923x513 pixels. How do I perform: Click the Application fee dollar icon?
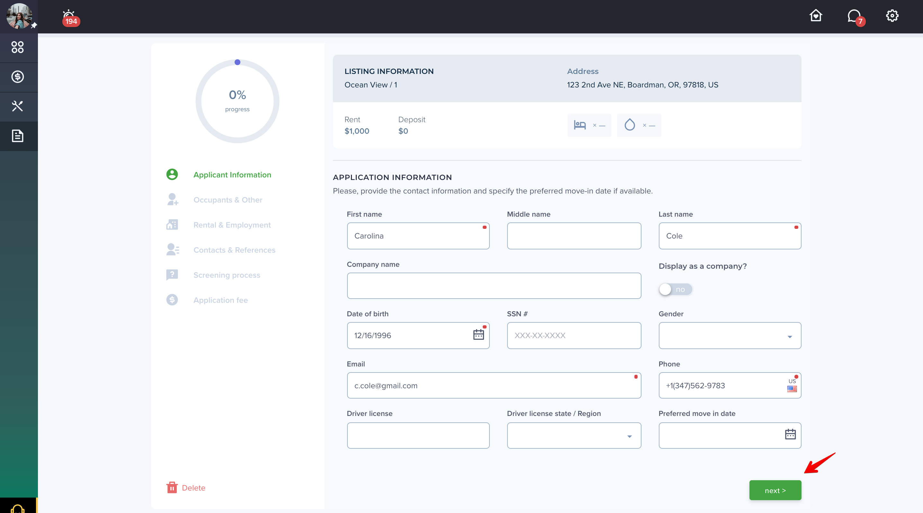[172, 300]
